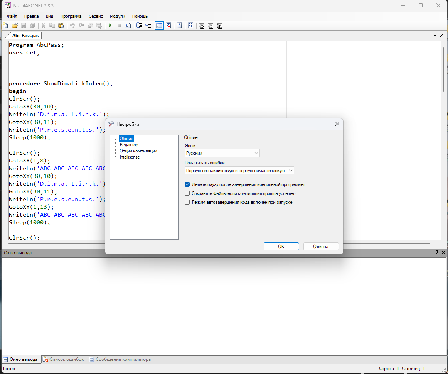448x374 pixels.
Task: Open the Программа menu
Action: tap(71, 16)
